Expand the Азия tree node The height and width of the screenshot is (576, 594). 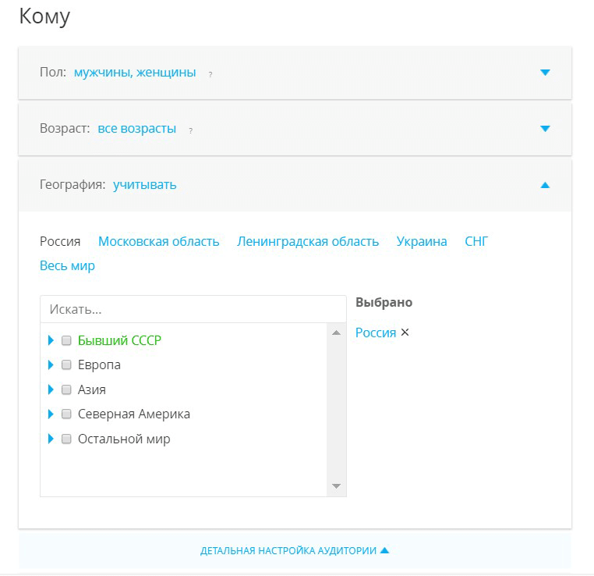click(51, 389)
